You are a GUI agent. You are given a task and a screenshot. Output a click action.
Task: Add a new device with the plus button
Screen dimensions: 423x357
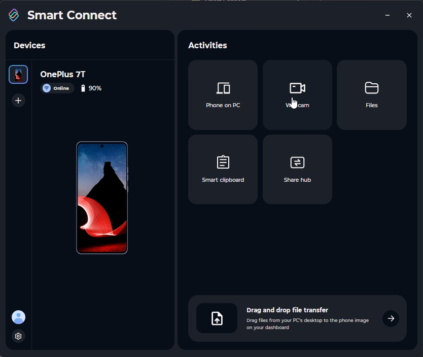click(18, 100)
